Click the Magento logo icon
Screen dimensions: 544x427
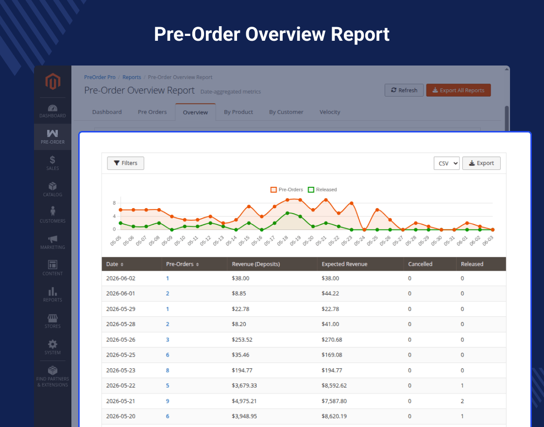[53, 82]
